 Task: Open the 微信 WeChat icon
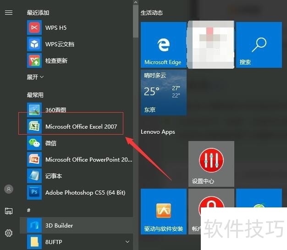click(34, 143)
